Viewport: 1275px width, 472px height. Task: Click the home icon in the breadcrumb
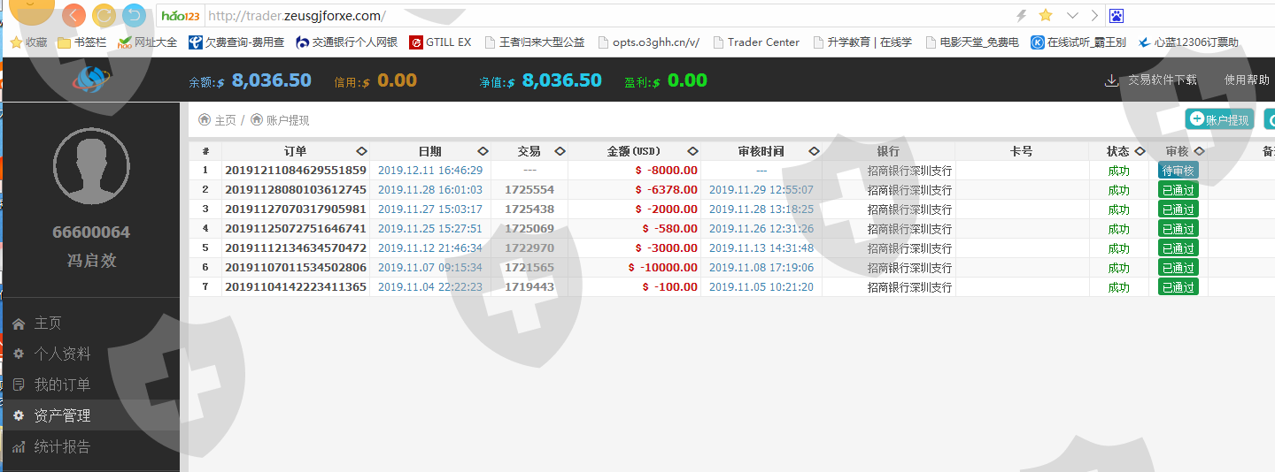[205, 119]
